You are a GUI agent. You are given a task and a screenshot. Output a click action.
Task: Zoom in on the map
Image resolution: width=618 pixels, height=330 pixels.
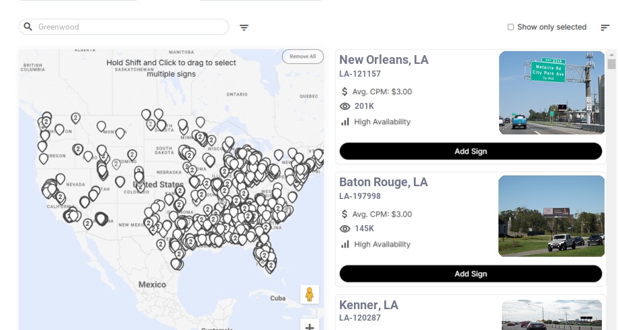(309, 327)
